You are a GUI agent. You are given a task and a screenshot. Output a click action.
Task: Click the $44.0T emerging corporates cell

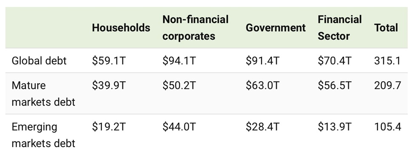(179, 127)
